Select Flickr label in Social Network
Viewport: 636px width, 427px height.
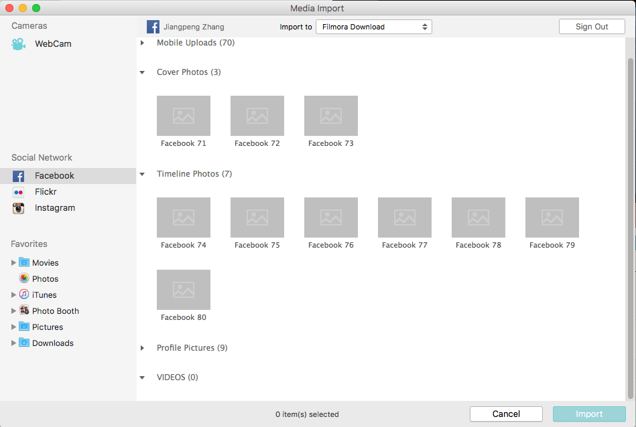[x=46, y=191]
